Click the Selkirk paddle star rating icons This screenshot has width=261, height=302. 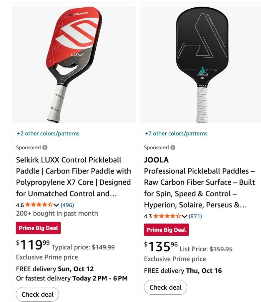point(39,205)
